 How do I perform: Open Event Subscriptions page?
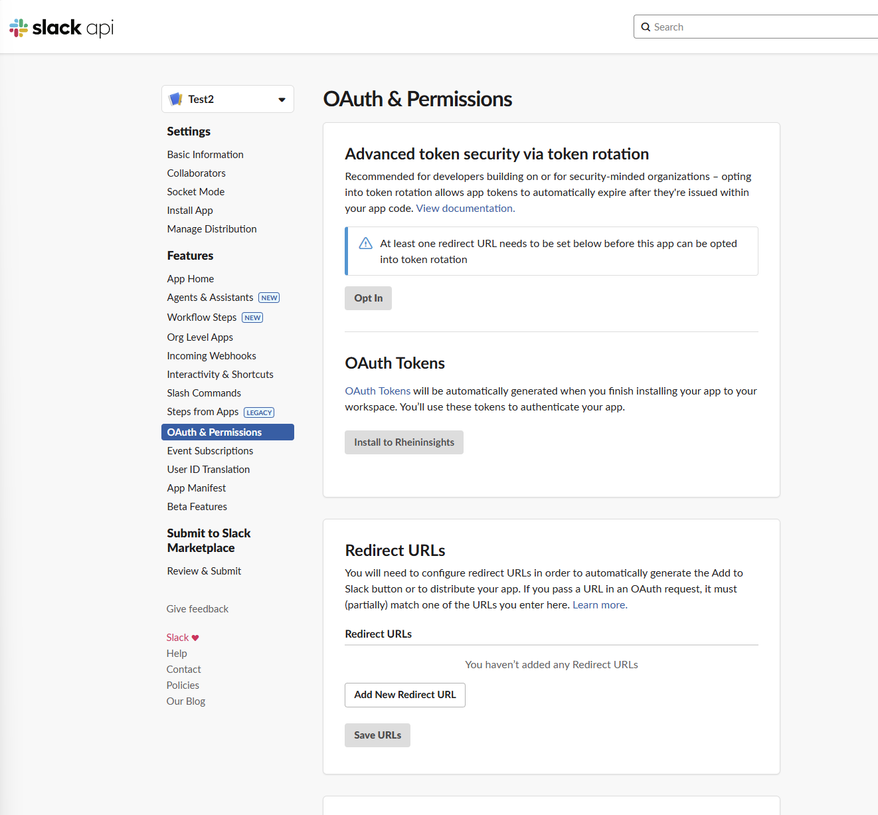[x=210, y=451]
